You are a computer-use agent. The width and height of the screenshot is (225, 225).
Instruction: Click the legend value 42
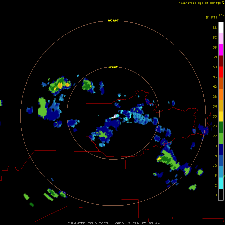point(215,87)
